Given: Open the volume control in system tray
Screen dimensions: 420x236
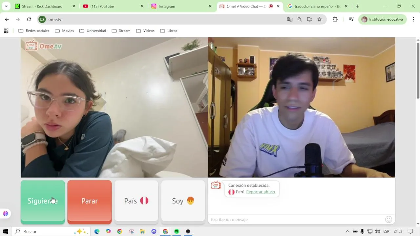Looking at the screenshot, I should (x=377, y=231).
